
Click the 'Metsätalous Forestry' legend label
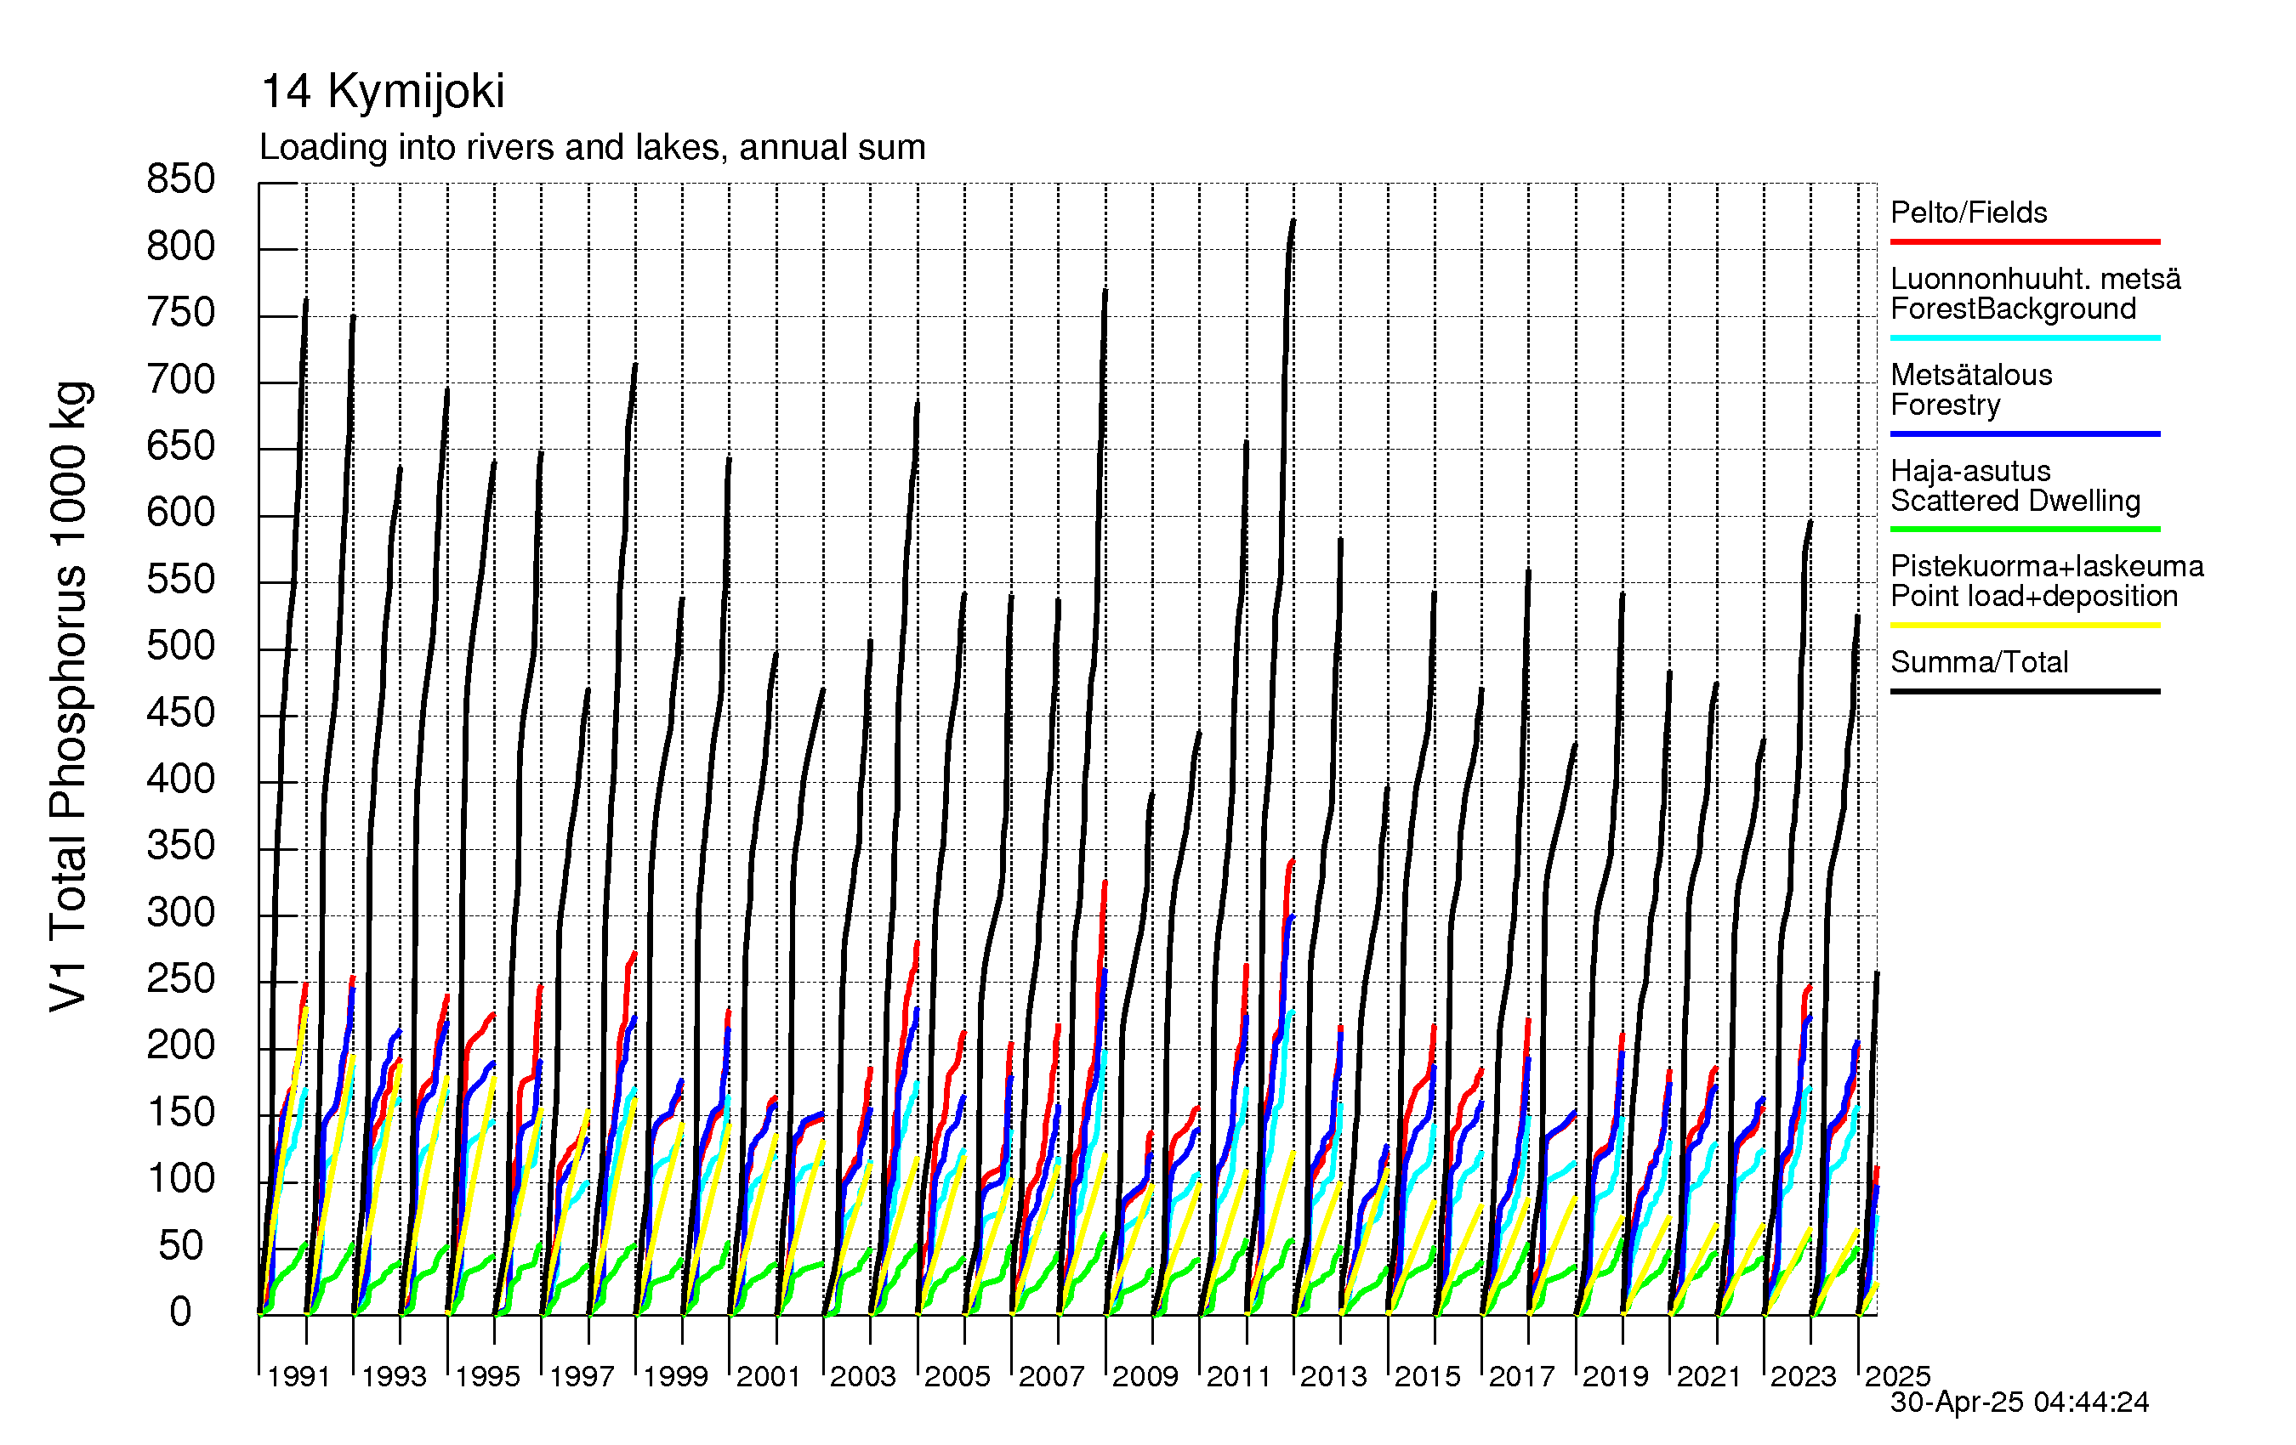pyautogui.click(x=1971, y=389)
